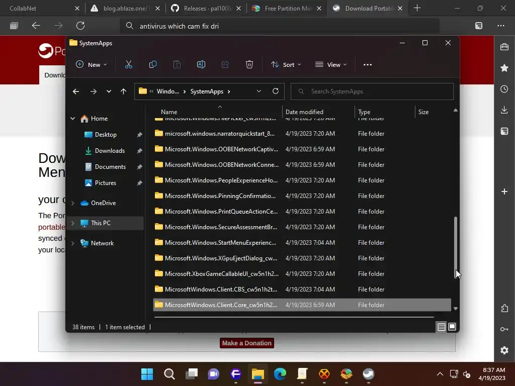Open the See more three-dot menu in File Explorer
The width and height of the screenshot is (515, 386).
pyautogui.click(x=368, y=65)
